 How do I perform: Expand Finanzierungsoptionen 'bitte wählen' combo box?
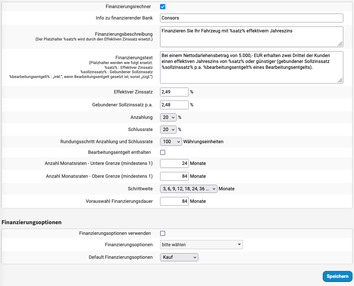point(201,245)
